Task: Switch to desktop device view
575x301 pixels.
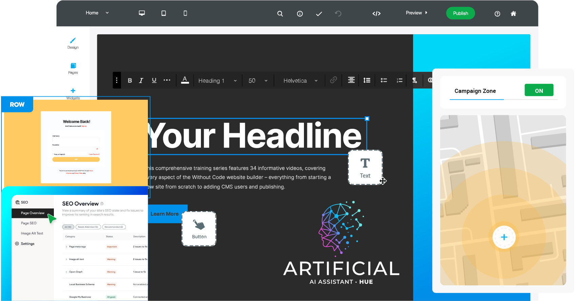Action: (x=142, y=13)
